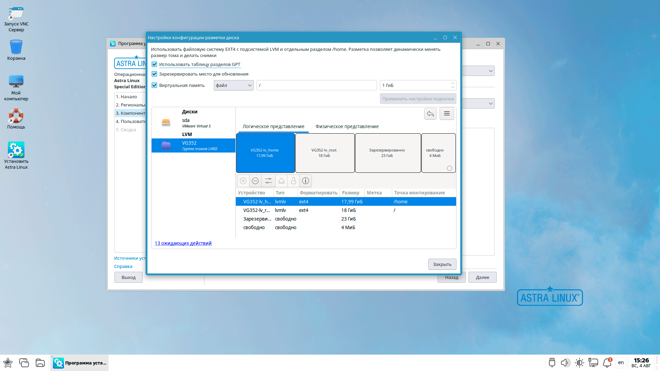Click the 'Закрыть' button
The image size is (660, 371).
442,264
